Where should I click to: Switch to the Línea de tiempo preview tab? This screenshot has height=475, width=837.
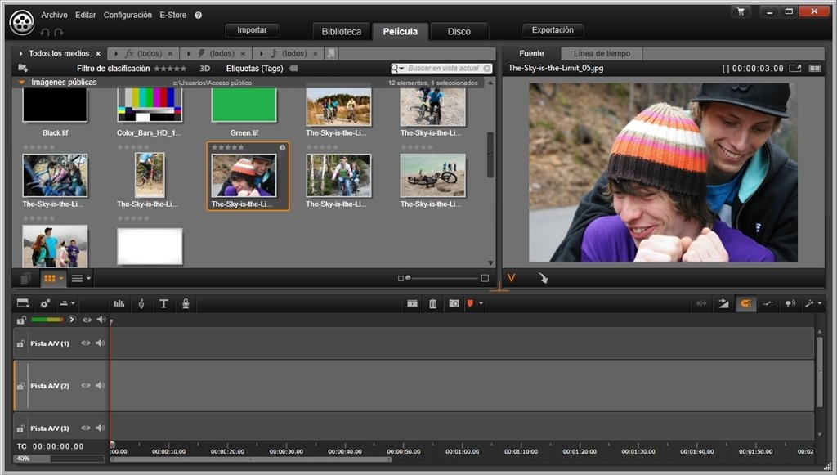pyautogui.click(x=602, y=53)
